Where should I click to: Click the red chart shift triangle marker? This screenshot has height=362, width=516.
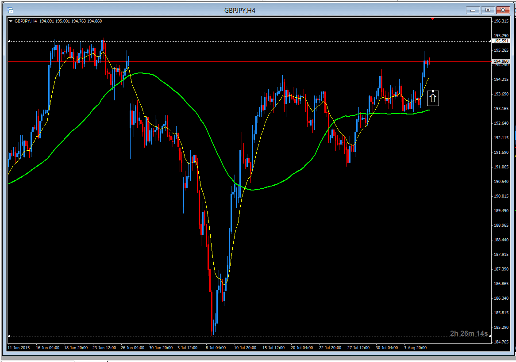[x=432, y=19]
